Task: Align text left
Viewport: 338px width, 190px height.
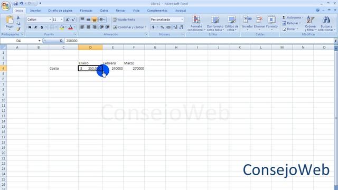Action: pos(82,27)
